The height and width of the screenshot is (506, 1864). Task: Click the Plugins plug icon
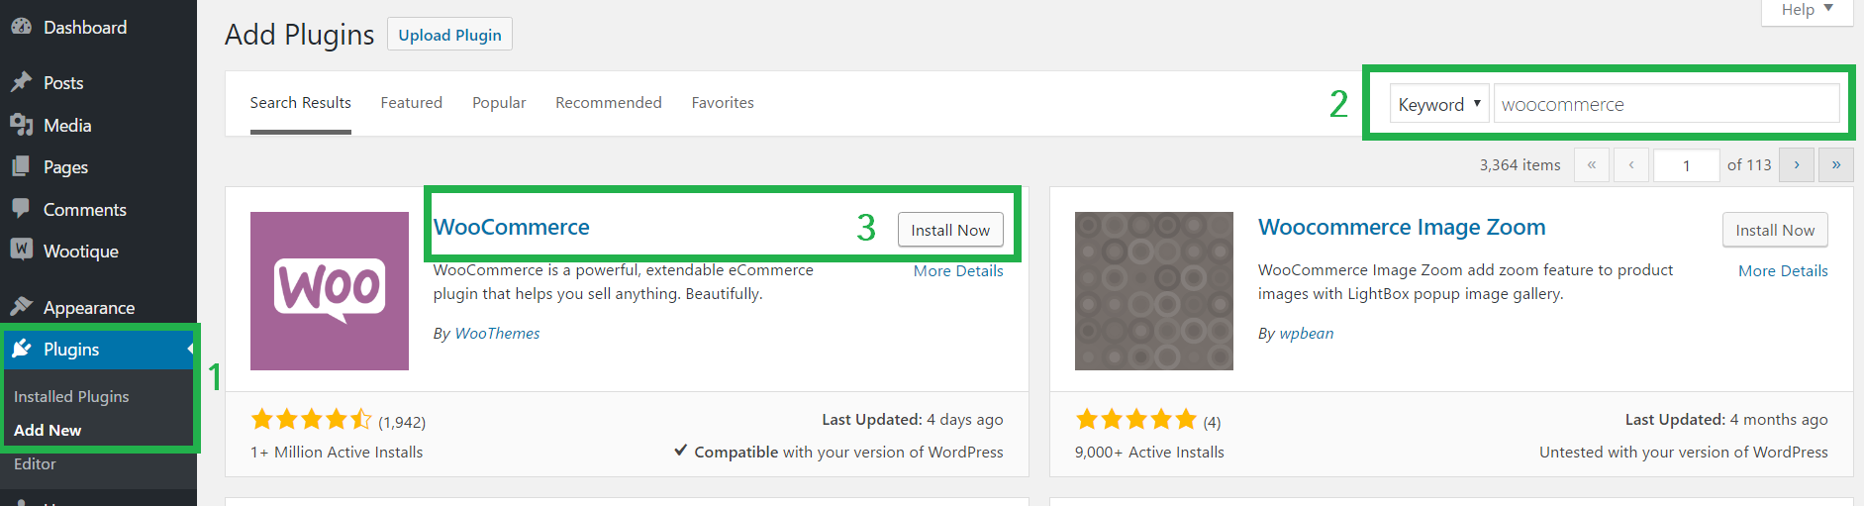tap(21, 349)
